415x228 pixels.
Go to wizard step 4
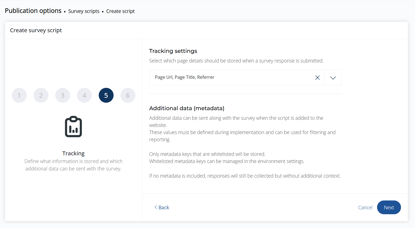tap(84, 95)
